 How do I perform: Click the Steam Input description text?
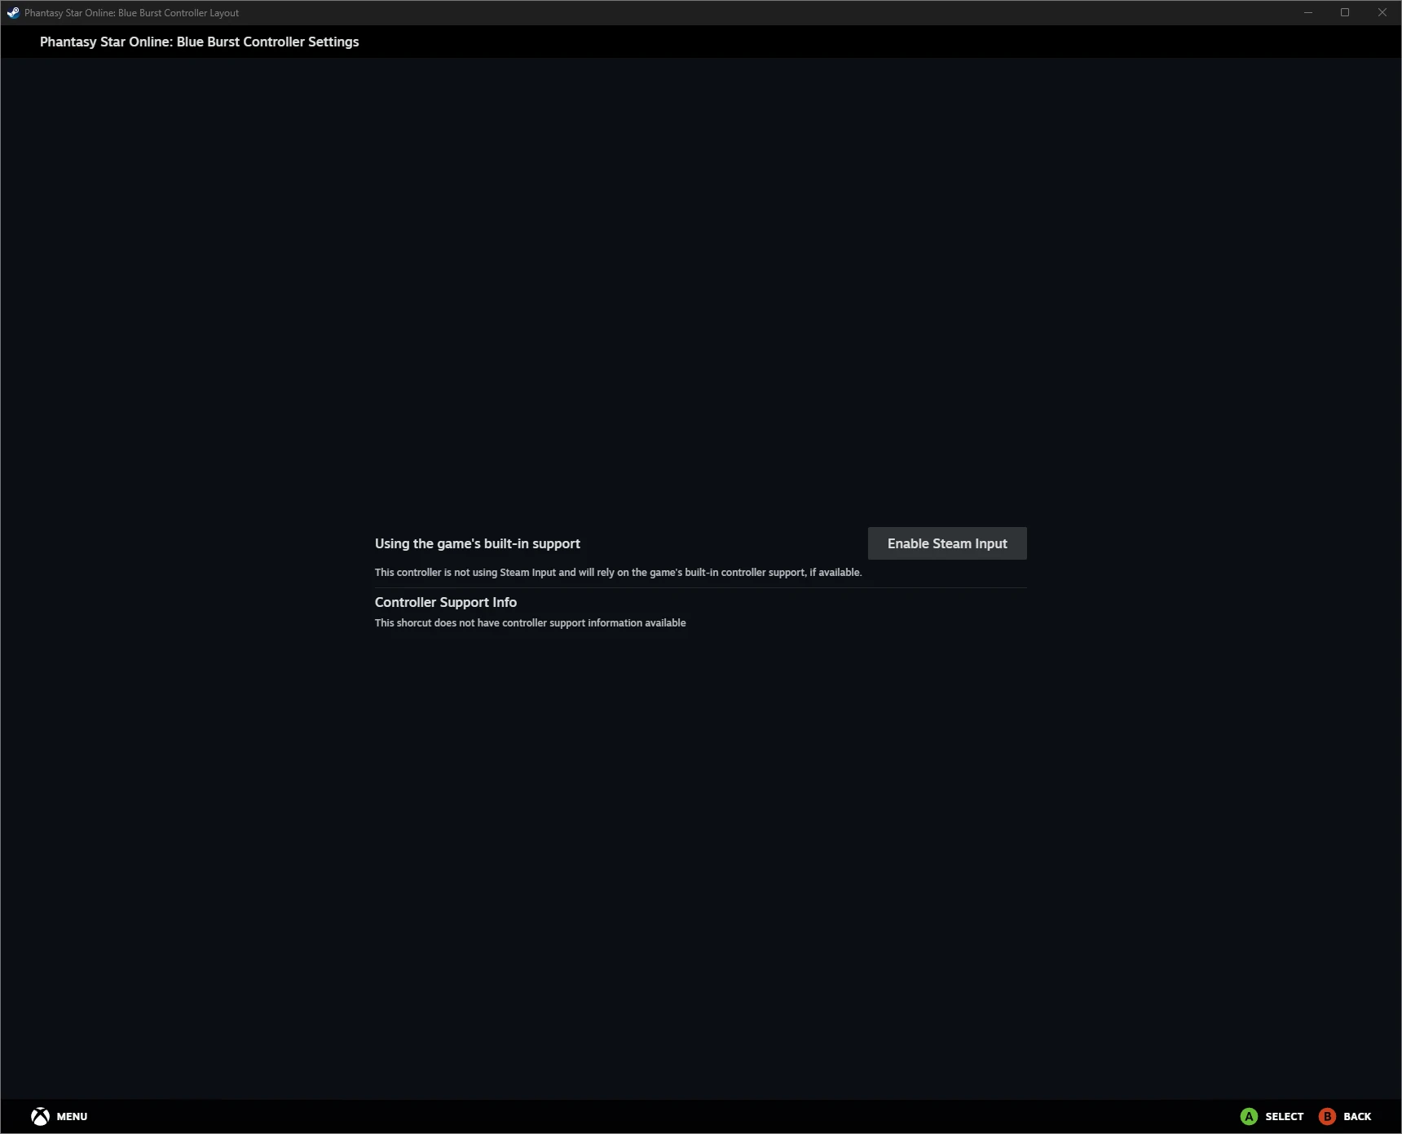tap(617, 573)
